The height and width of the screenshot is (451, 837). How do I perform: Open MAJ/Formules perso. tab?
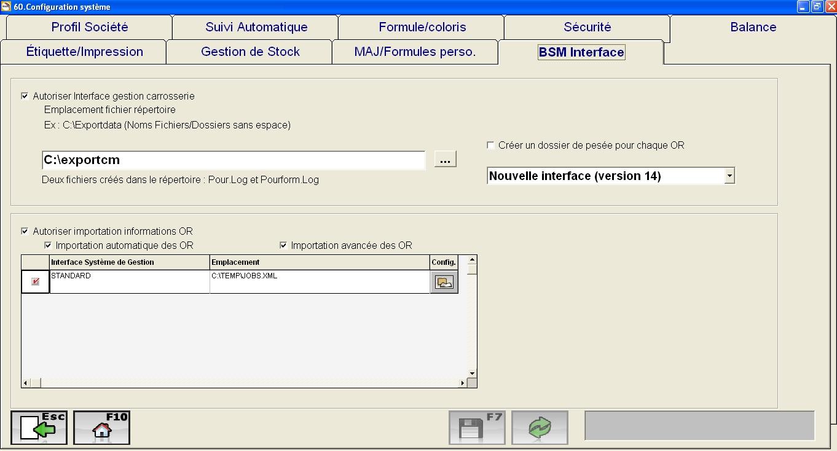(415, 52)
